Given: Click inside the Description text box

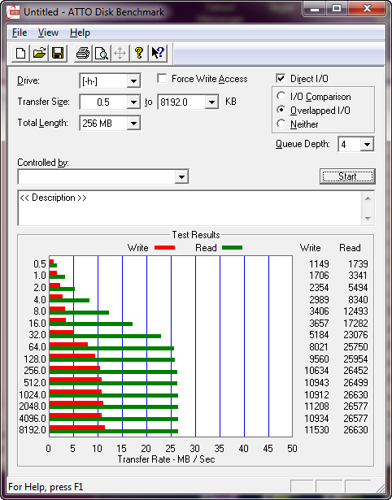Looking at the screenshot, I should 190,208.
